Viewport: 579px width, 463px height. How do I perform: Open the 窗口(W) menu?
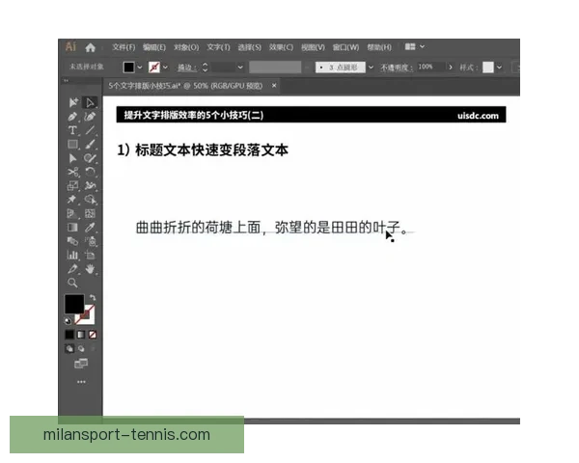pos(345,47)
